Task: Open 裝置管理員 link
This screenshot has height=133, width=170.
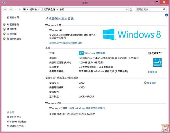Action: point(13,24)
